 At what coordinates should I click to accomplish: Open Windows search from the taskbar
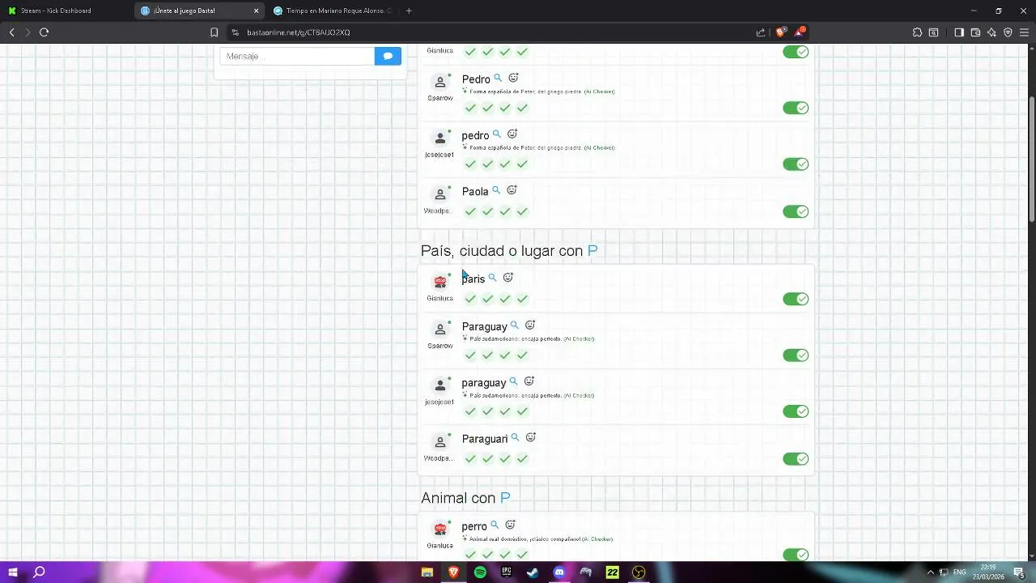pos(39,572)
